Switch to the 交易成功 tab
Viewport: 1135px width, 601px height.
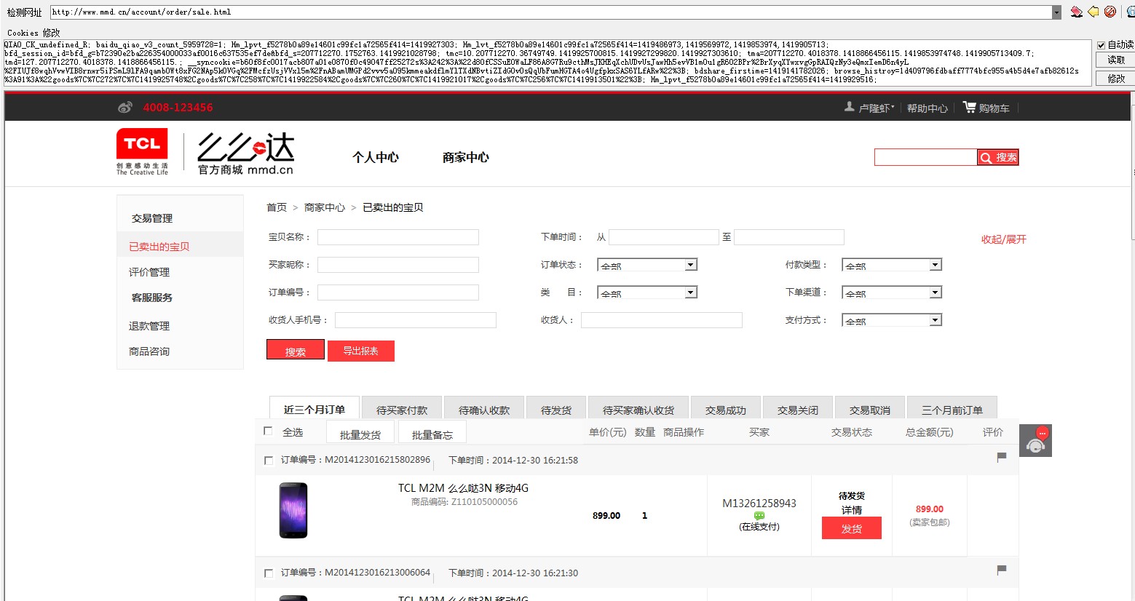pos(726,410)
